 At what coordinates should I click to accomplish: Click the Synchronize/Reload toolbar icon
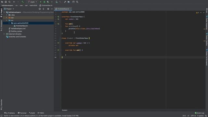point(9,2)
